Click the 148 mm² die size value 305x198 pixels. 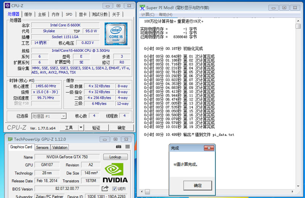(91, 173)
